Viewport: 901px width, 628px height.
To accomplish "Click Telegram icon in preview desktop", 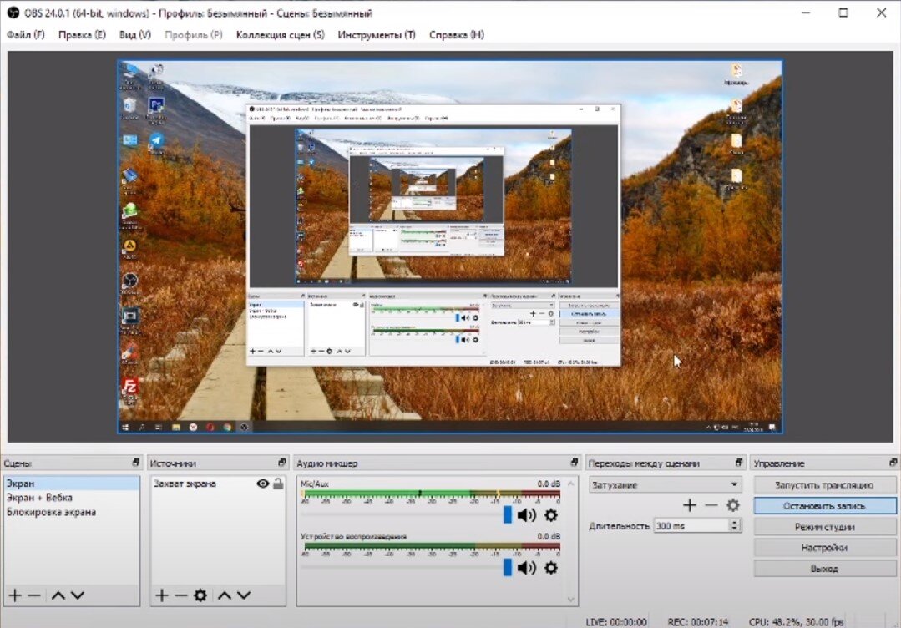I will point(156,139).
